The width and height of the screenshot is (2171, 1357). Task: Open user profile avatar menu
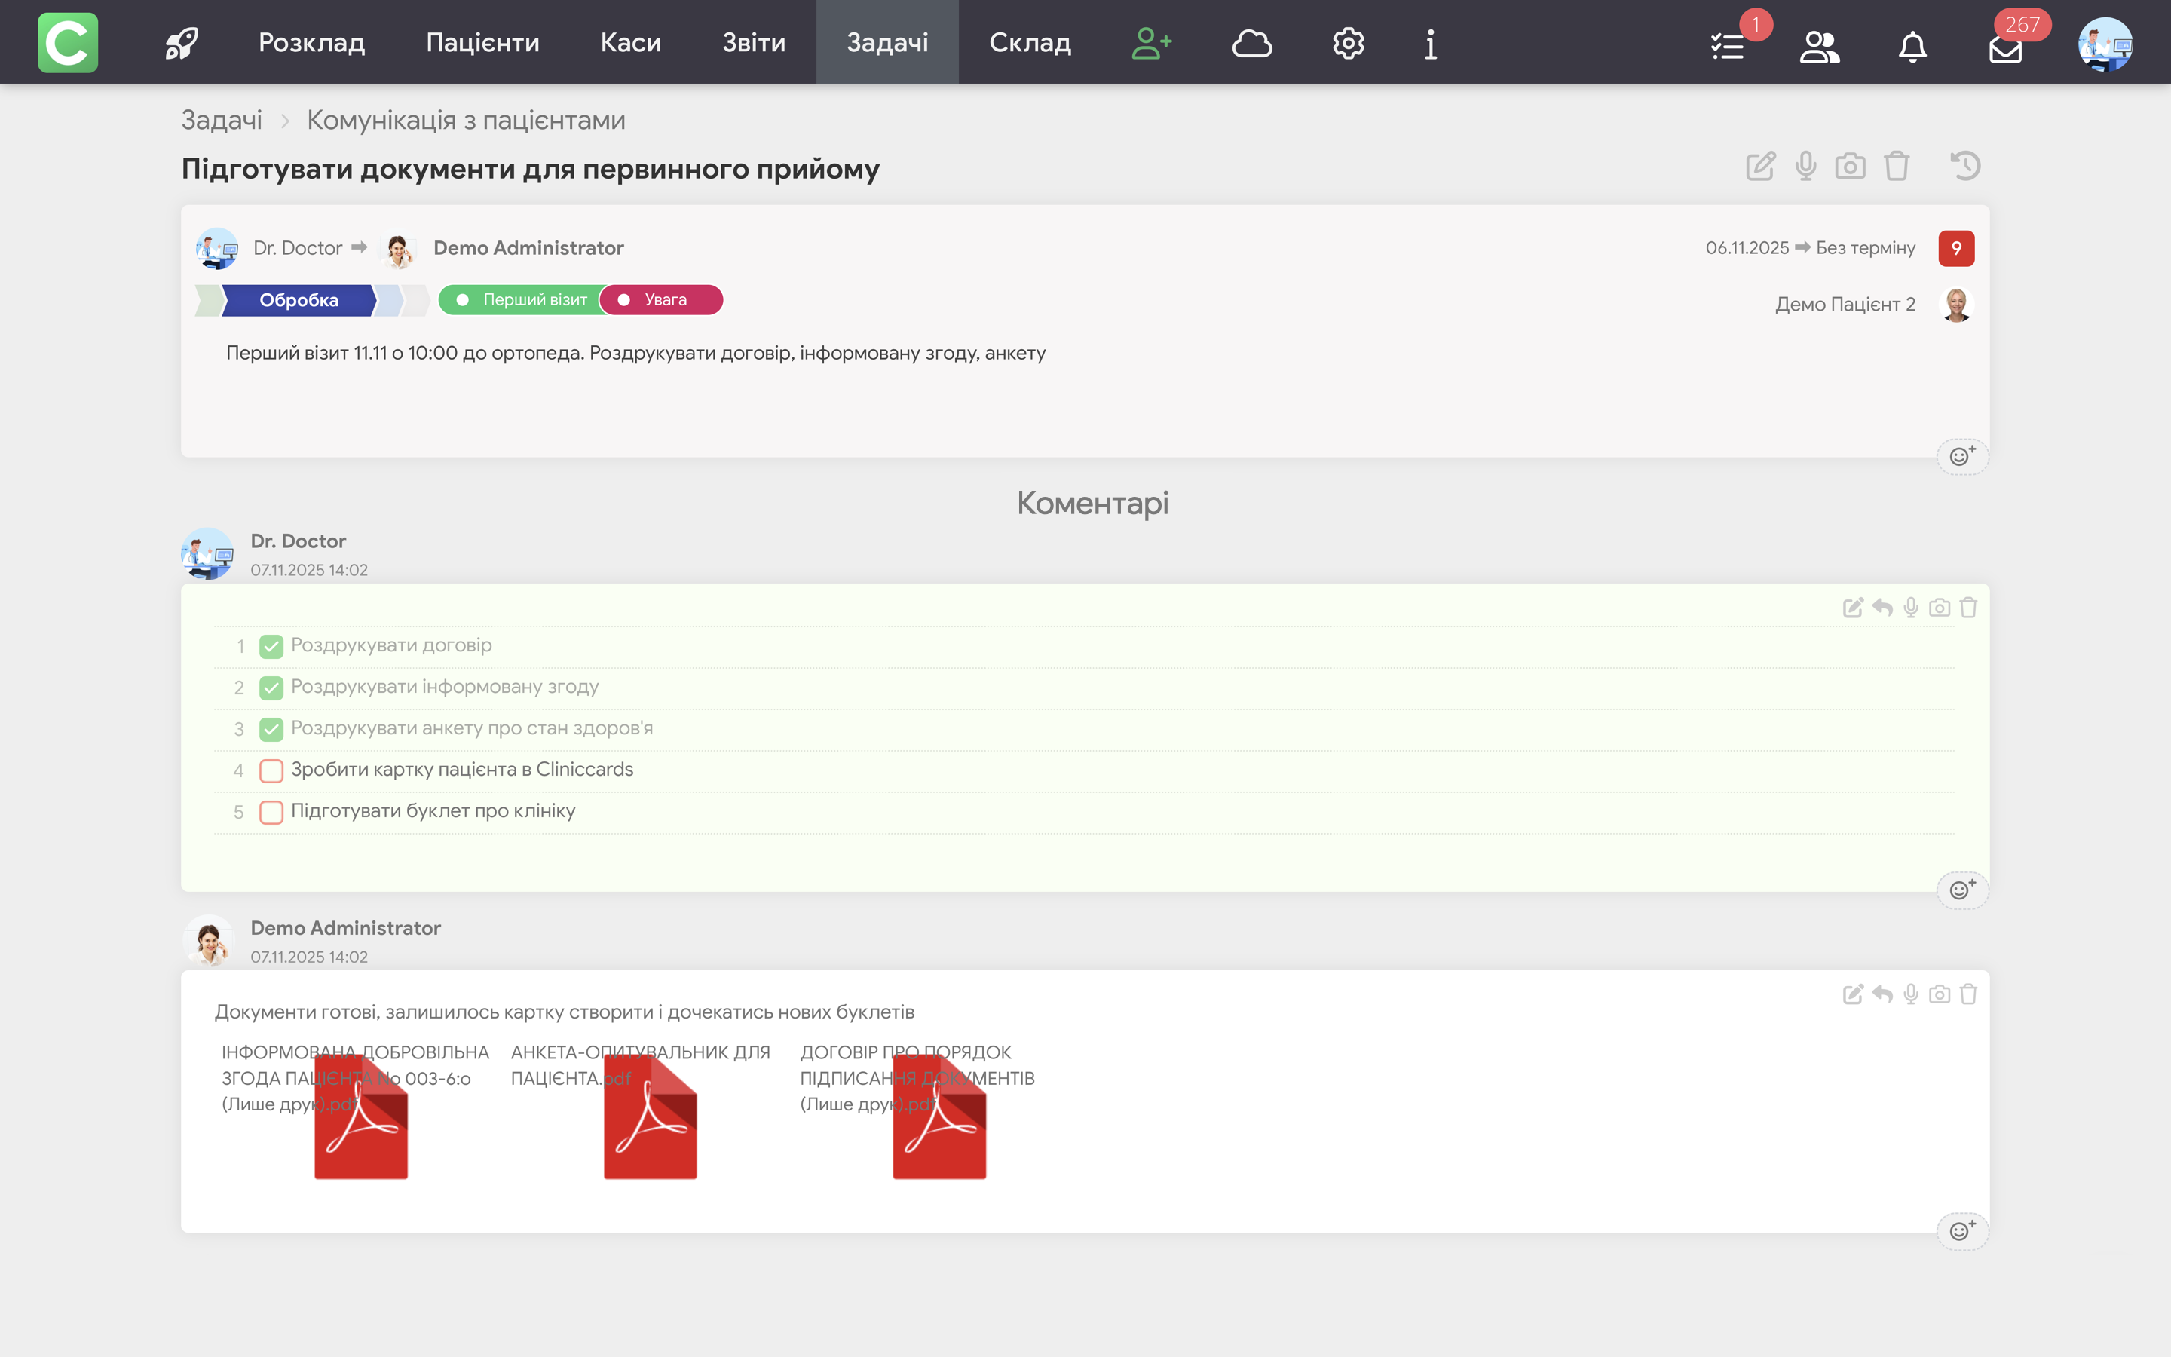coord(2105,44)
